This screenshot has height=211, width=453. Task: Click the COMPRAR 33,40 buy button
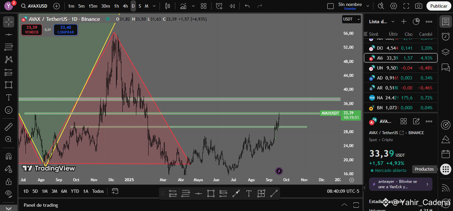(x=65, y=30)
